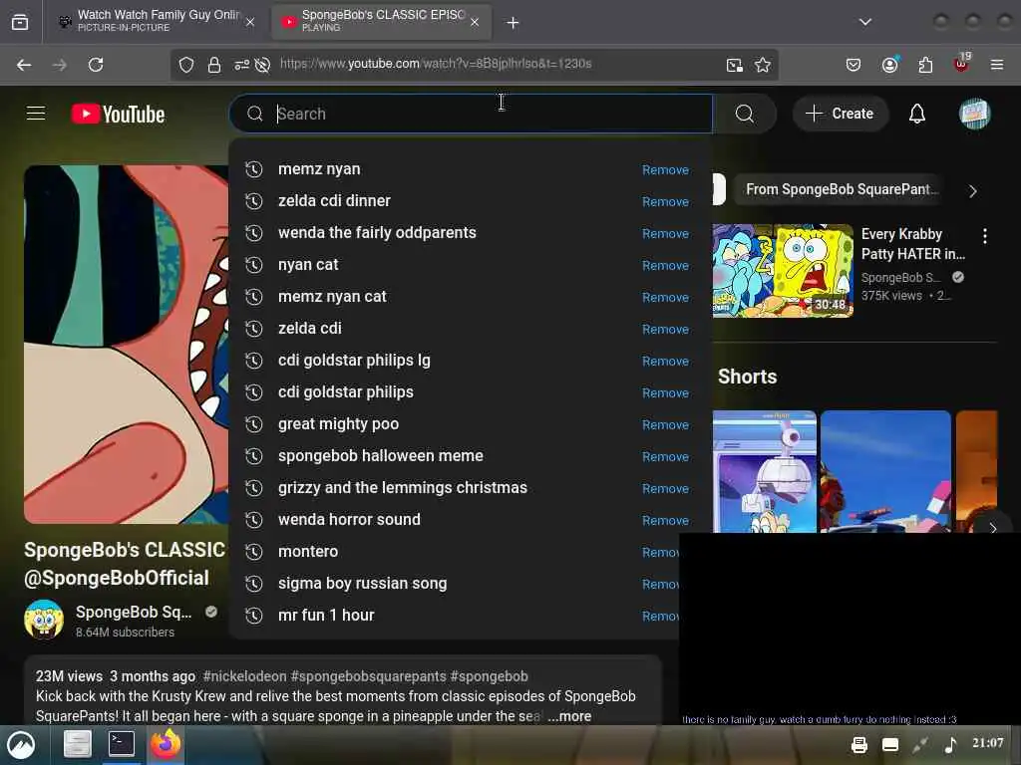Screen dimensions: 1021x765
Task: List all tabs dropdown arrow
Action: pyautogui.click(x=864, y=22)
